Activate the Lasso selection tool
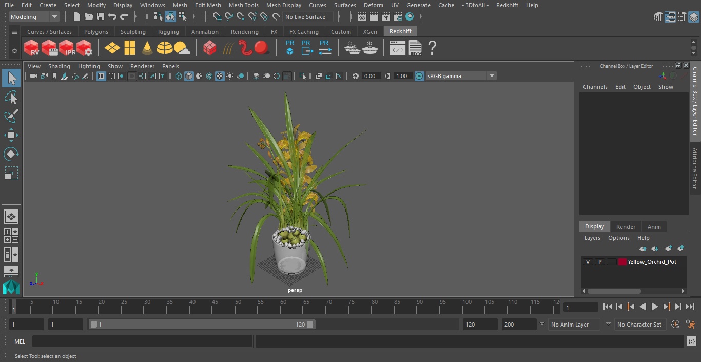Image resolution: width=701 pixels, height=362 pixels. point(11,98)
